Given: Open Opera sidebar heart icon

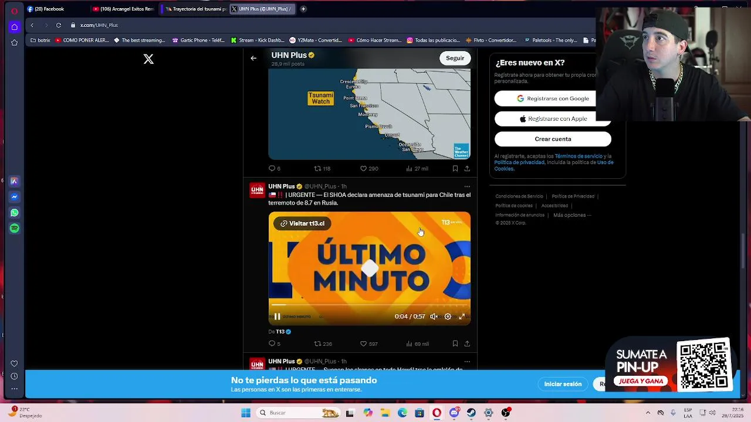Looking at the screenshot, I should [15, 363].
